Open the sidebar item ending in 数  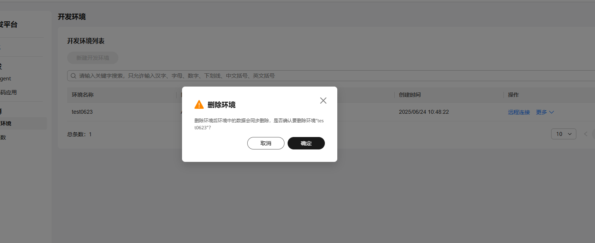click(3, 137)
